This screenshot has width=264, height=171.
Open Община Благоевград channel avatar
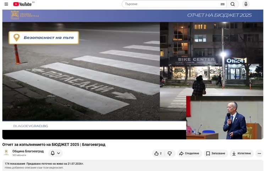pos(6,153)
